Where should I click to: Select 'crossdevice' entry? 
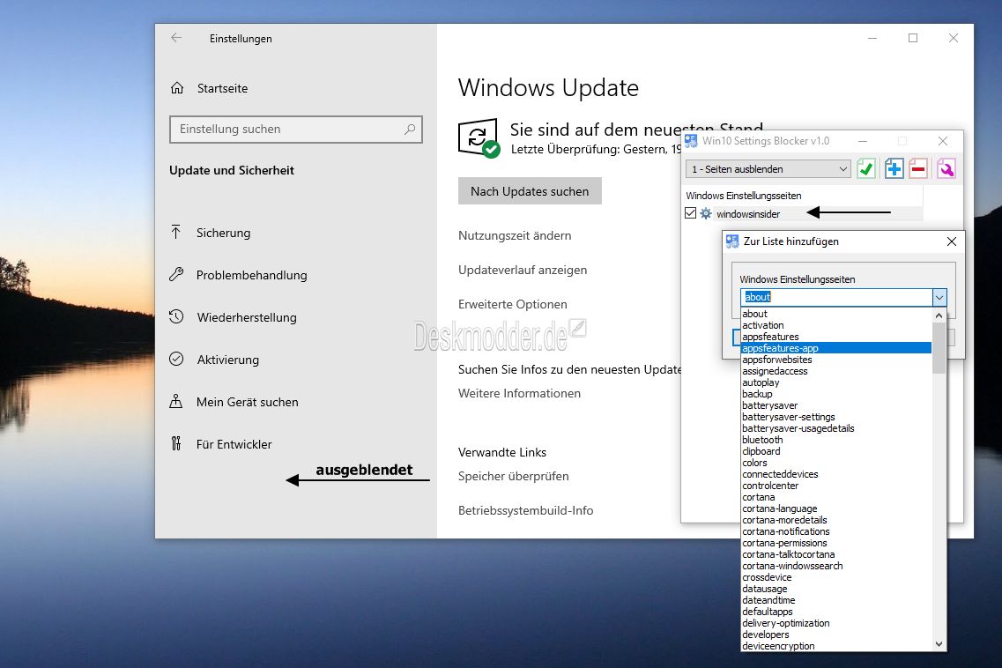click(835, 577)
